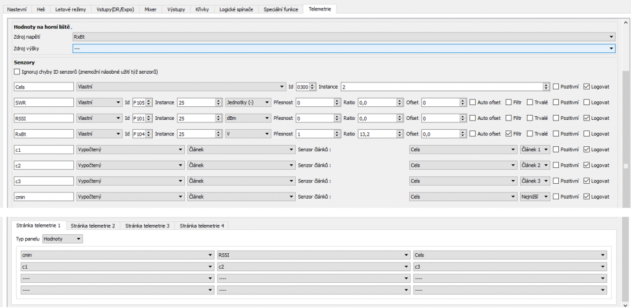Enable Ignoruj chyby ID senzorů checkbox
This screenshot has height=308, width=631.
pos(17,72)
